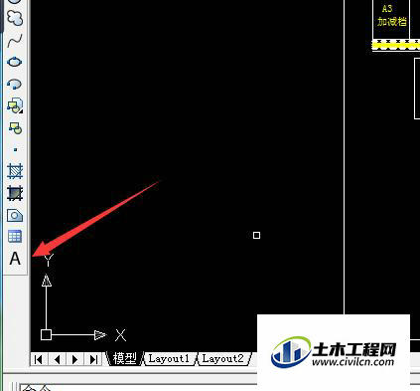The image size is (420, 391).
Task: Select the Point drawing tool
Action: coord(15,149)
